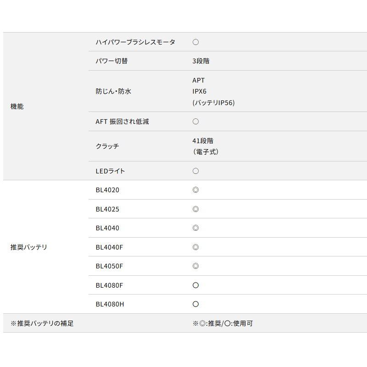Screen dimensions: 367x367
Task: Click the double-circle mark for BL4025
Action: pos(195,209)
